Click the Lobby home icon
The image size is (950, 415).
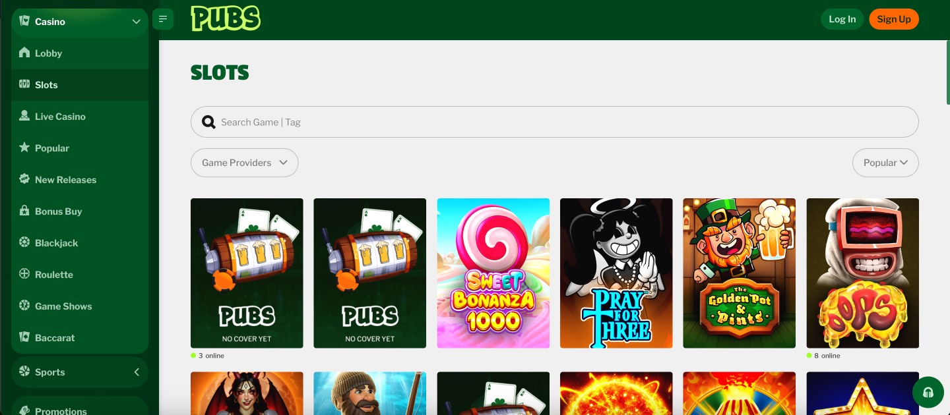pyautogui.click(x=24, y=53)
